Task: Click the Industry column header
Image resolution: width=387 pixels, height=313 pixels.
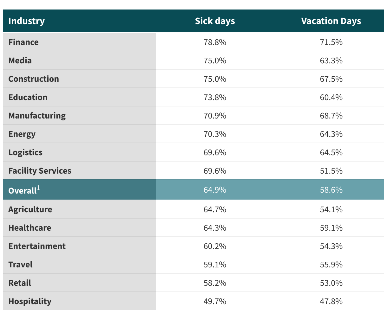Action: [x=27, y=21]
